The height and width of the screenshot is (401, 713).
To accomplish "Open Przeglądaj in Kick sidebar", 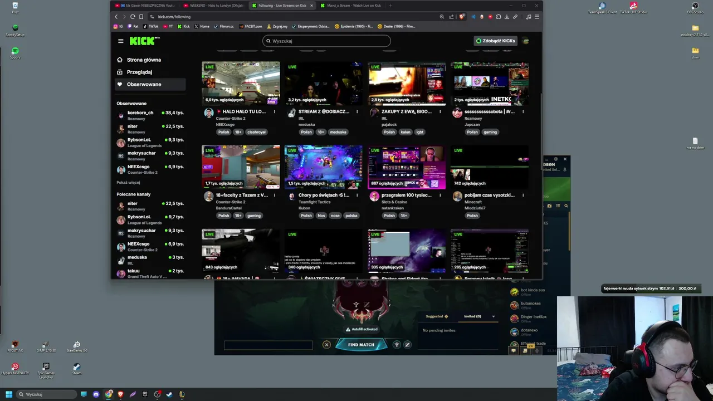I will (150, 72).
